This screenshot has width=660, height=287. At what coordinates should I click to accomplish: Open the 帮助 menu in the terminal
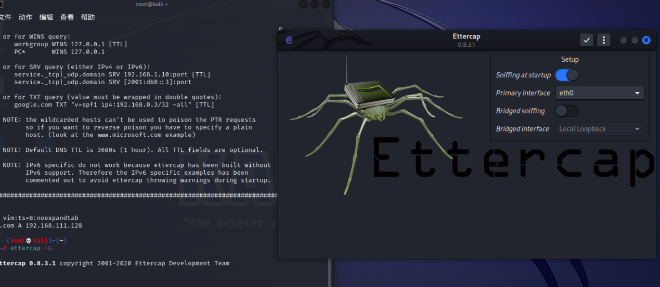pyautogui.click(x=88, y=17)
